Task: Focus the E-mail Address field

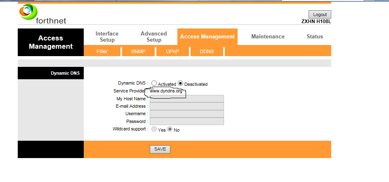Action: (x=187, y=106)
